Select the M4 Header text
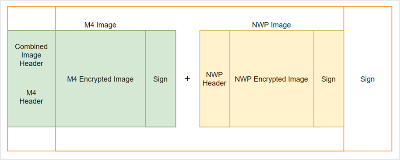The width and height of the screenshot is (400, 160). [32, 97]
